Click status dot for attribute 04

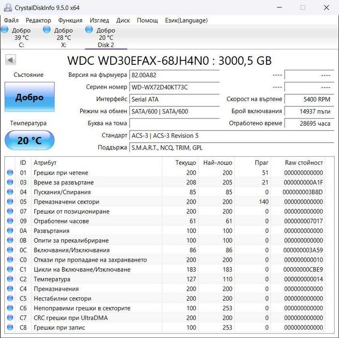[x=10, y=192]
